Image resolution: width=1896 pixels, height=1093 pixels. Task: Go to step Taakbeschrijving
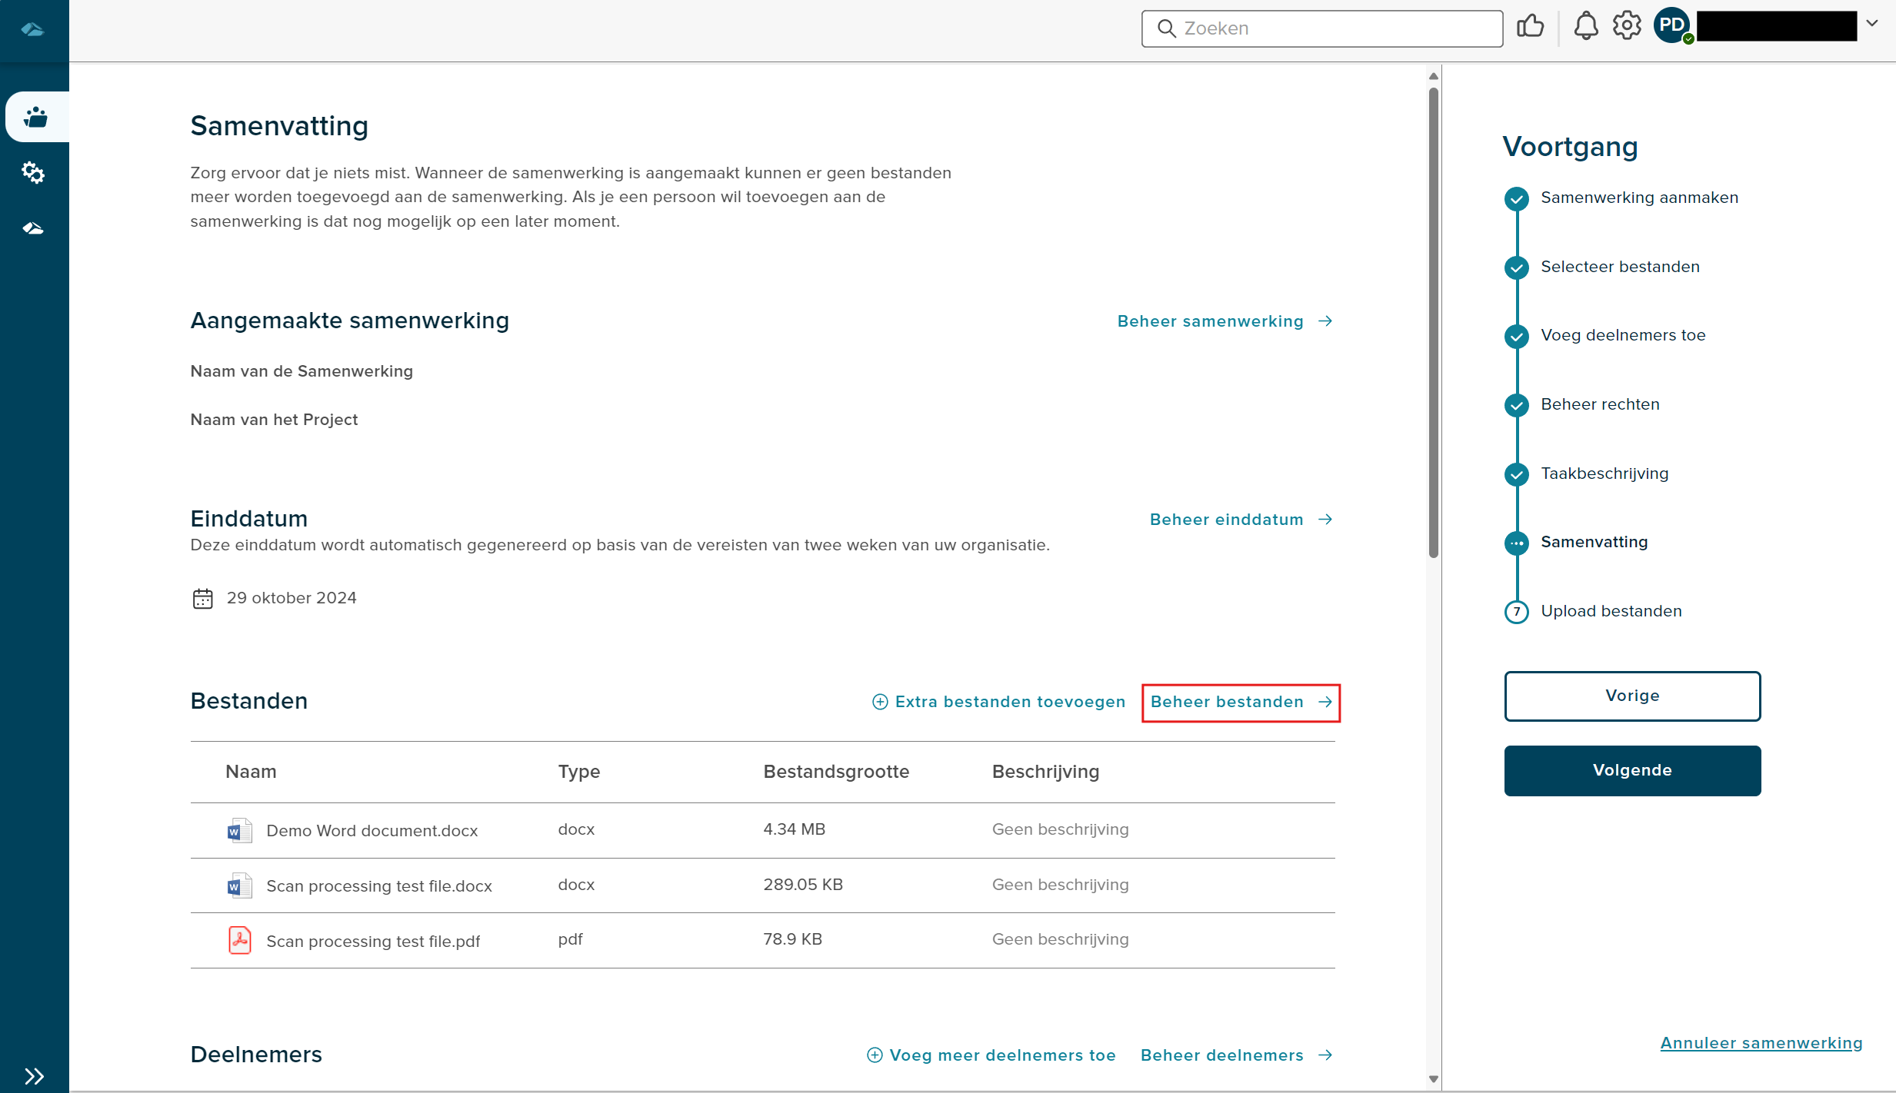click(x=1604, y=473)
